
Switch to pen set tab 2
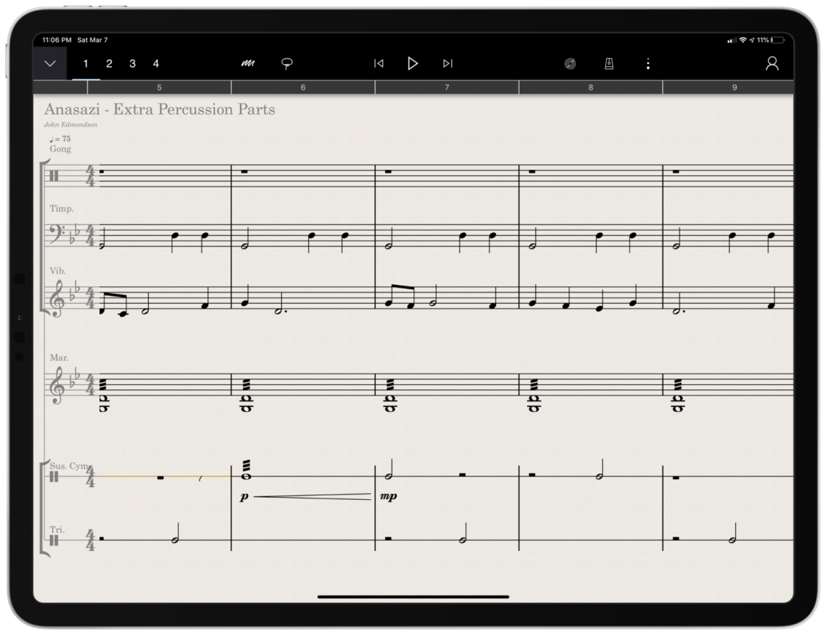tap(109, 64)
